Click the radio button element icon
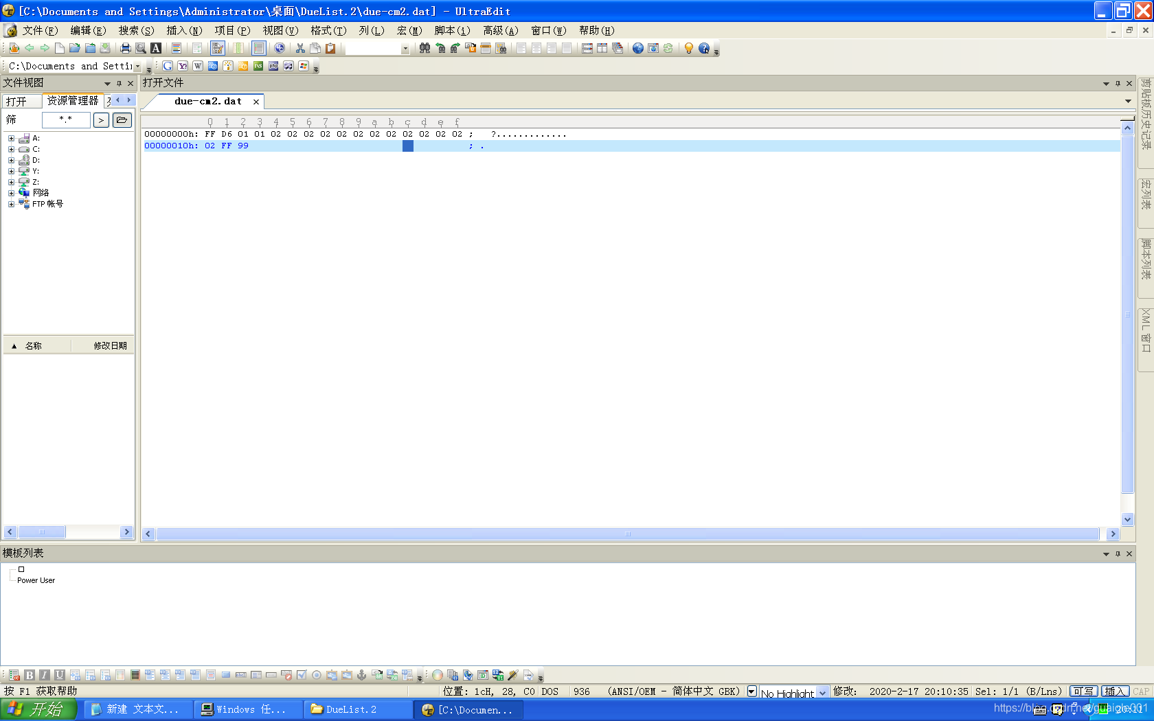Viewport: 1154px width, 721px height. (x=317, y=675)
